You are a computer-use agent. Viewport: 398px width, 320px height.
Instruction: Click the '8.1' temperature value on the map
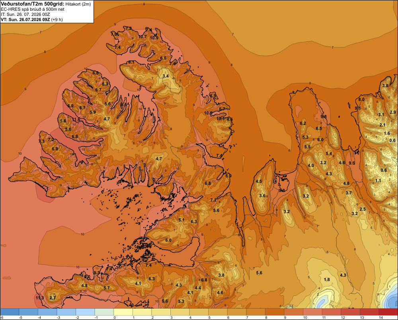tap(131, 62)
